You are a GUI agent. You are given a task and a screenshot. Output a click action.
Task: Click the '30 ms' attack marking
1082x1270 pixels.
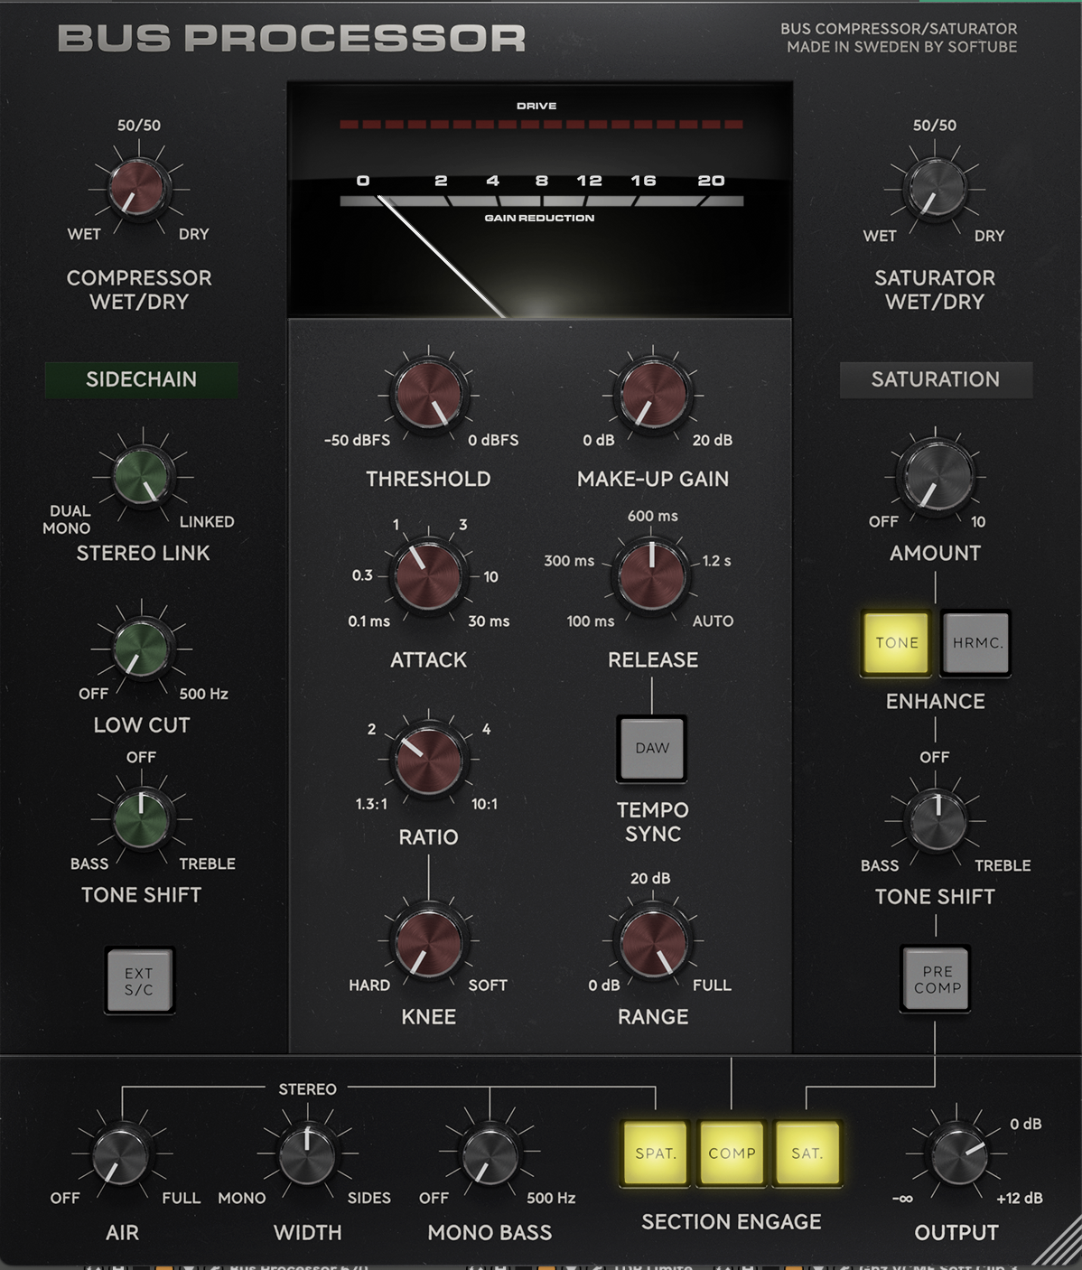489,621
